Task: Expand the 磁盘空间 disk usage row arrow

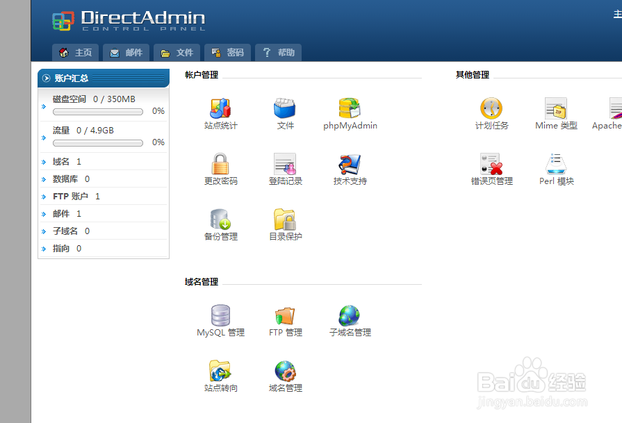Action: point(44,106)
